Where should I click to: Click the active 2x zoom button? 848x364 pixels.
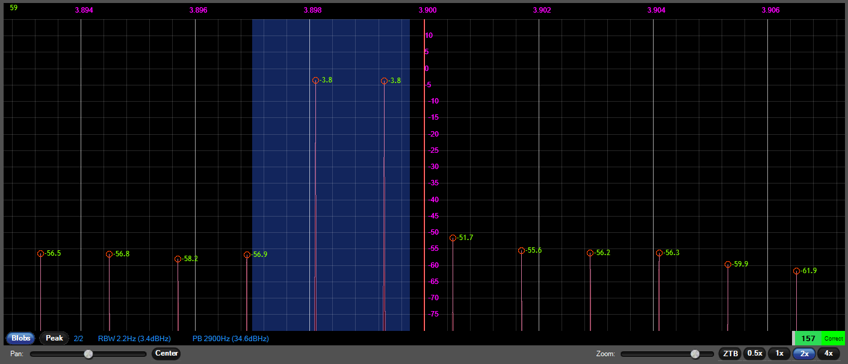click(803, 354)
